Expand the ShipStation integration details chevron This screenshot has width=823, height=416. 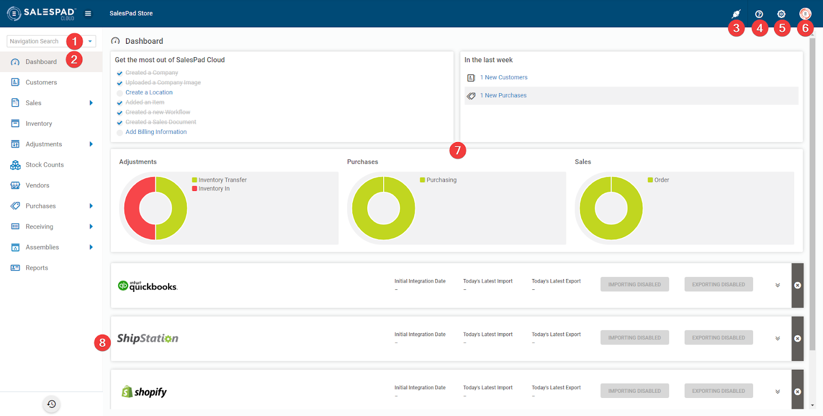tap(778, 338)
